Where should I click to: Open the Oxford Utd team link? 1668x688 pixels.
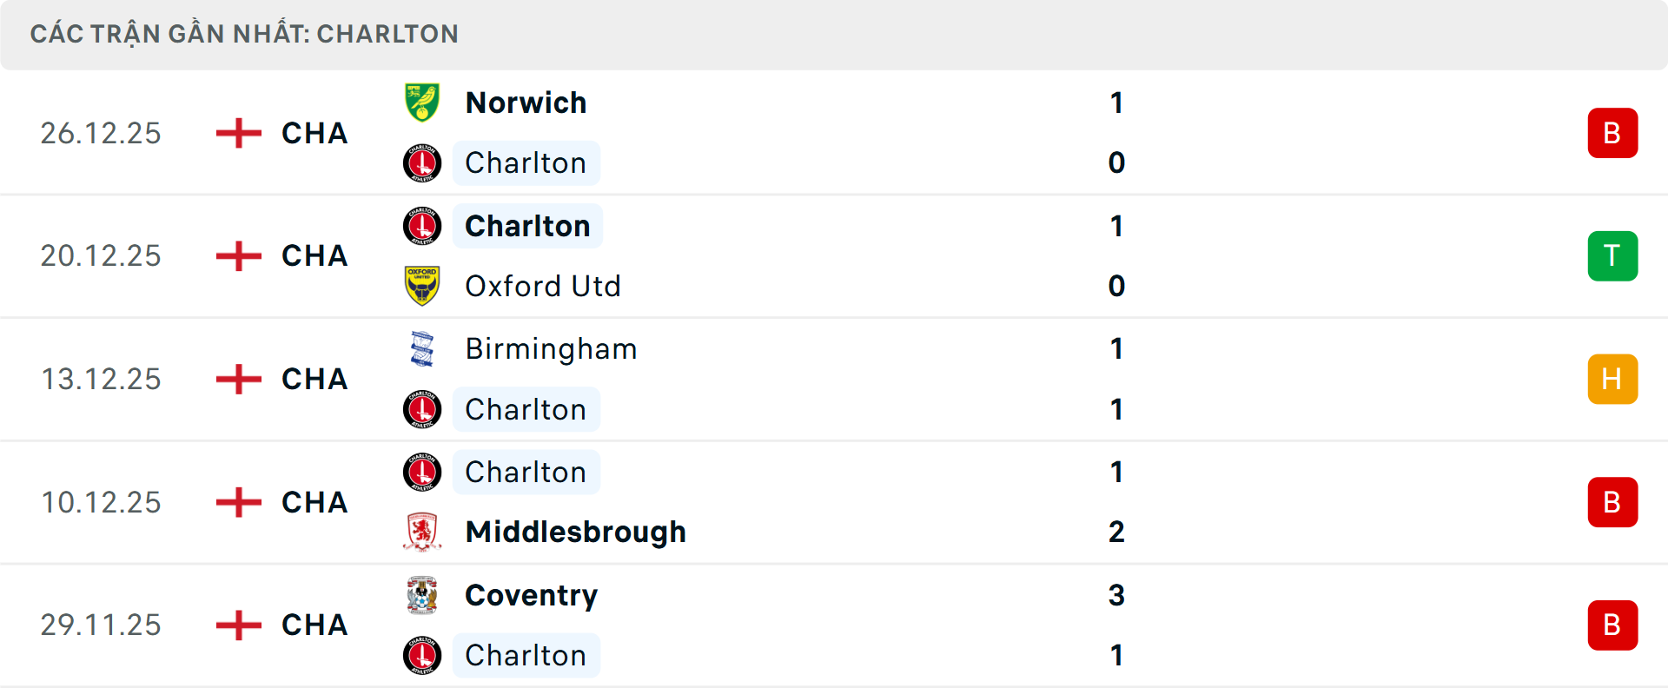coord(543,286)
